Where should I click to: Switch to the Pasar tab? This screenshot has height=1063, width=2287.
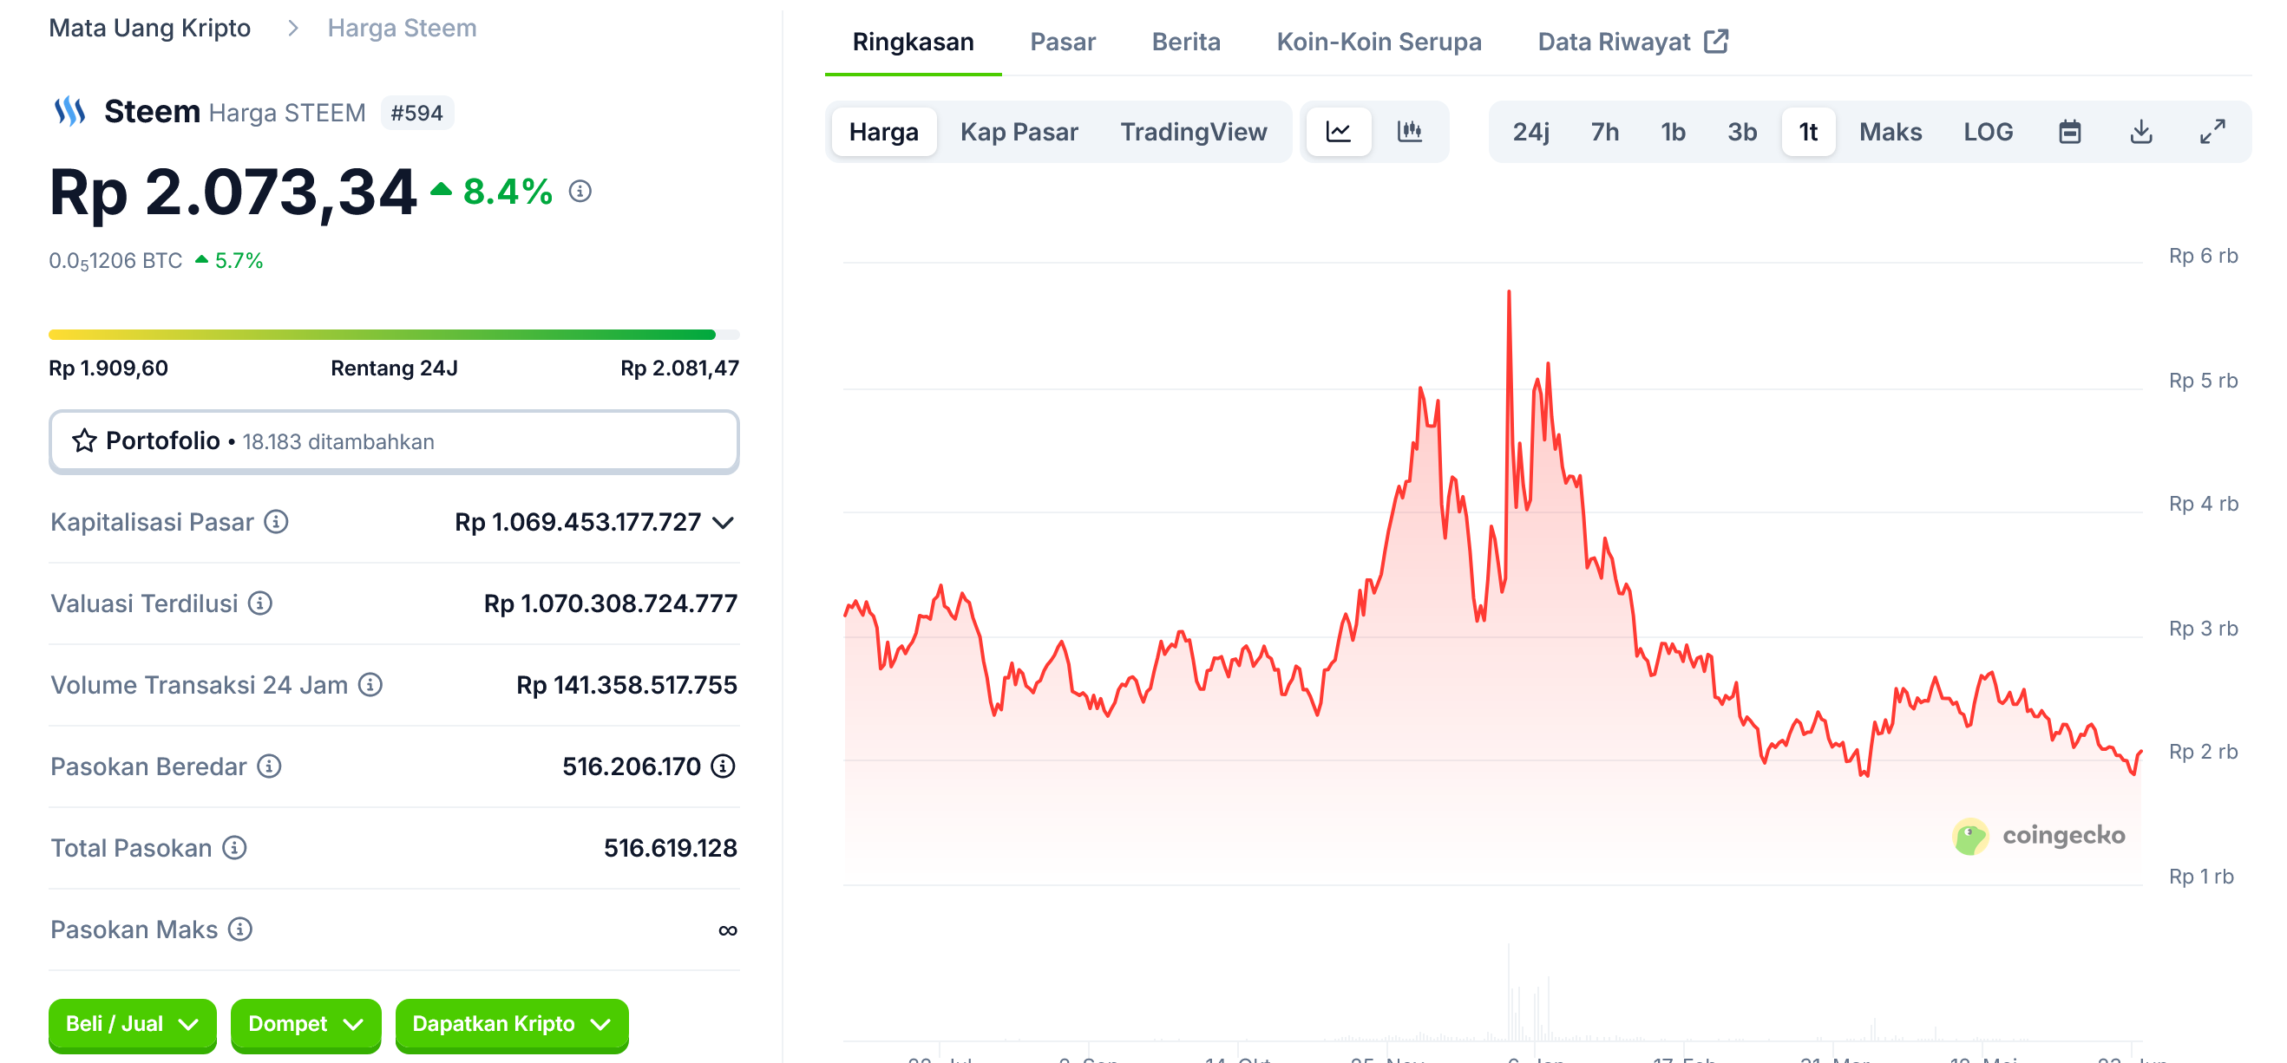click(x=1062, y=42)
